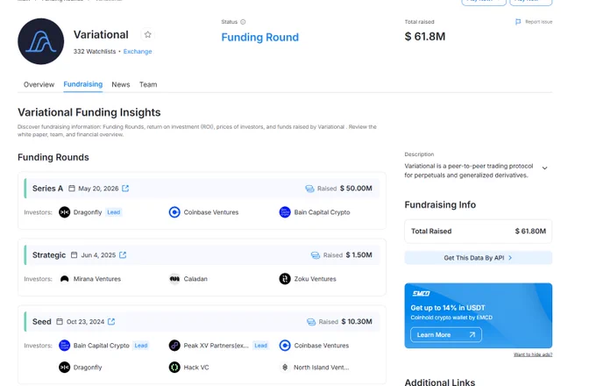
Task: Open Mirana Ventures investor name
Action: (x=97, y=279)
